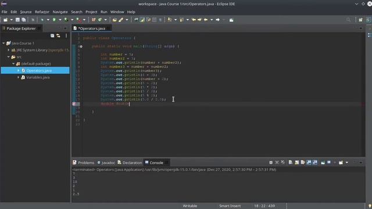Click the Save All toolbar icon
The width and height of the screenshot is (372, 209).
23,20
